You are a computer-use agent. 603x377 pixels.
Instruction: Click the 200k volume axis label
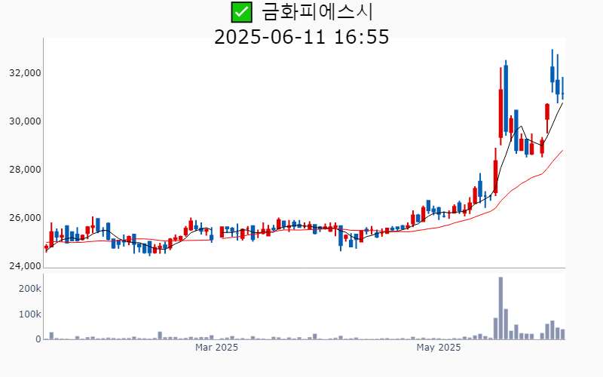[x=30, y=289]
